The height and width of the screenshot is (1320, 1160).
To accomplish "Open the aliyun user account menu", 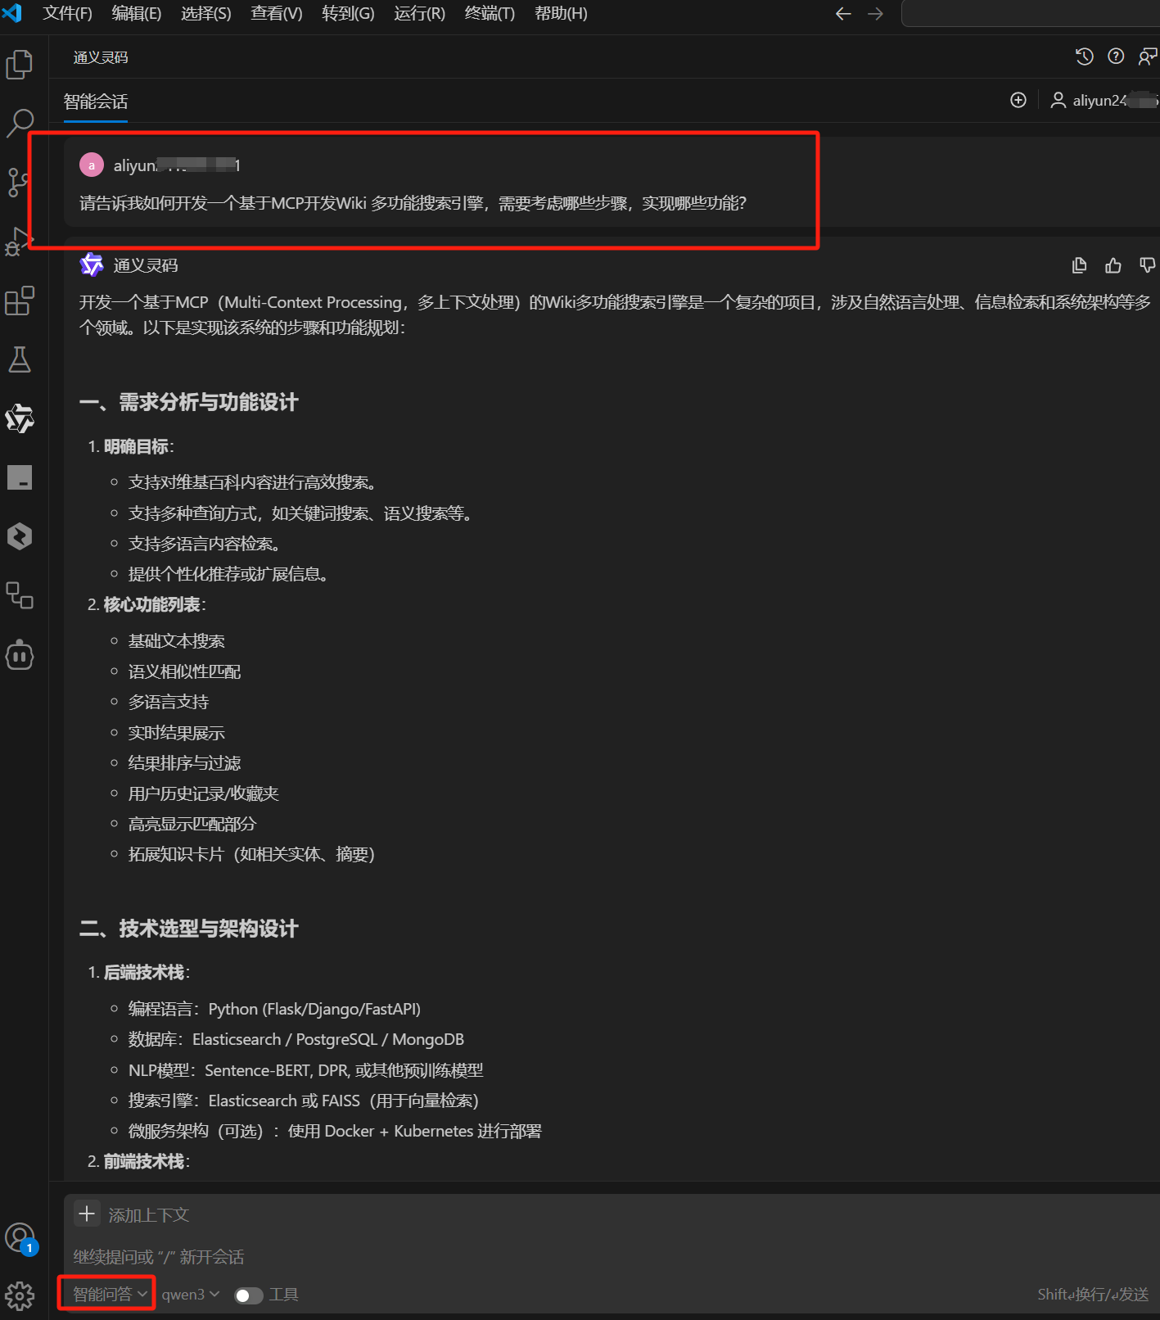I will pos(1104,101).
